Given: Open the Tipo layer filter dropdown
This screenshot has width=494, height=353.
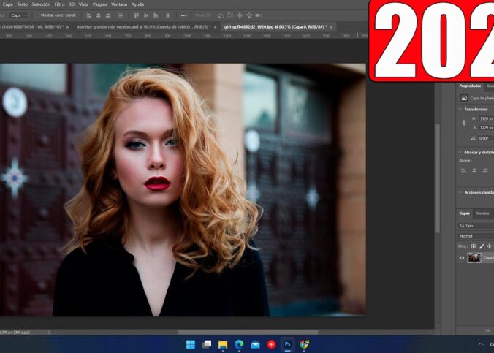Looking at the screenshot, I should [476, 226].
